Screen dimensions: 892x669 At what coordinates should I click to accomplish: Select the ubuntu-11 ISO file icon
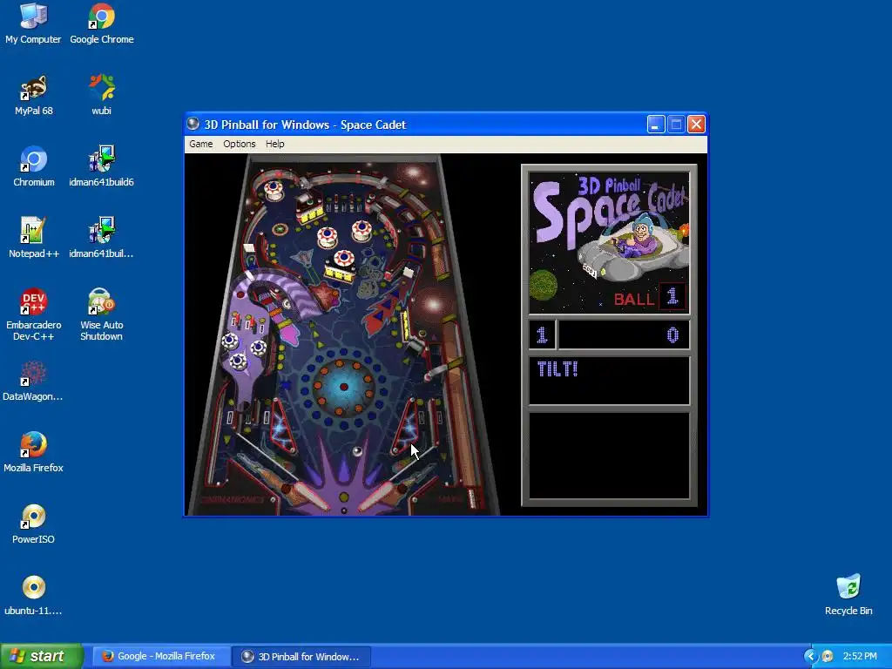click(33, 596)
